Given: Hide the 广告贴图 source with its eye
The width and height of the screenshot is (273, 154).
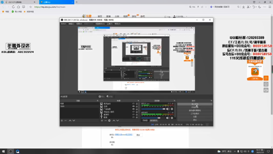Looking at the screenshot, I should coord(134,109).
